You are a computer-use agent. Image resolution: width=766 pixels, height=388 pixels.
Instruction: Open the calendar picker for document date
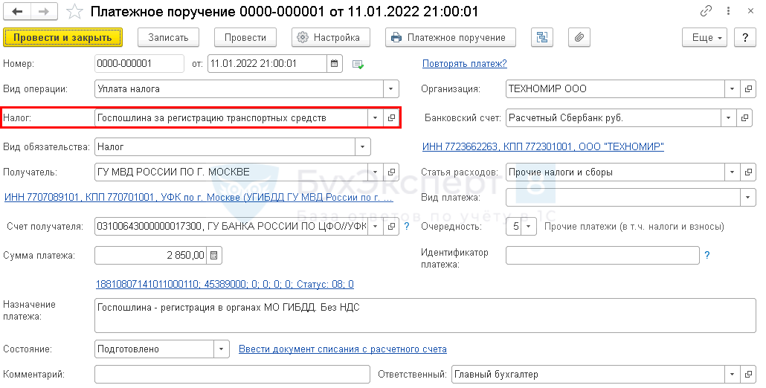335,64
